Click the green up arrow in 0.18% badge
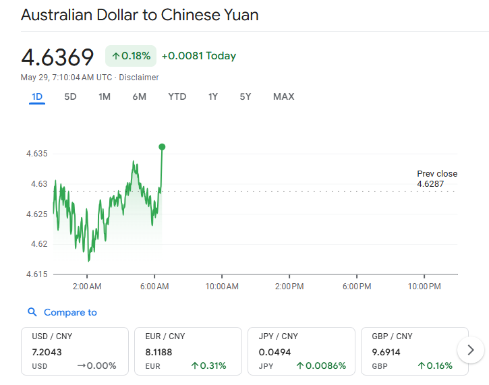The width and height of the screenshot is (489, 385). click(x=116, y=56)
